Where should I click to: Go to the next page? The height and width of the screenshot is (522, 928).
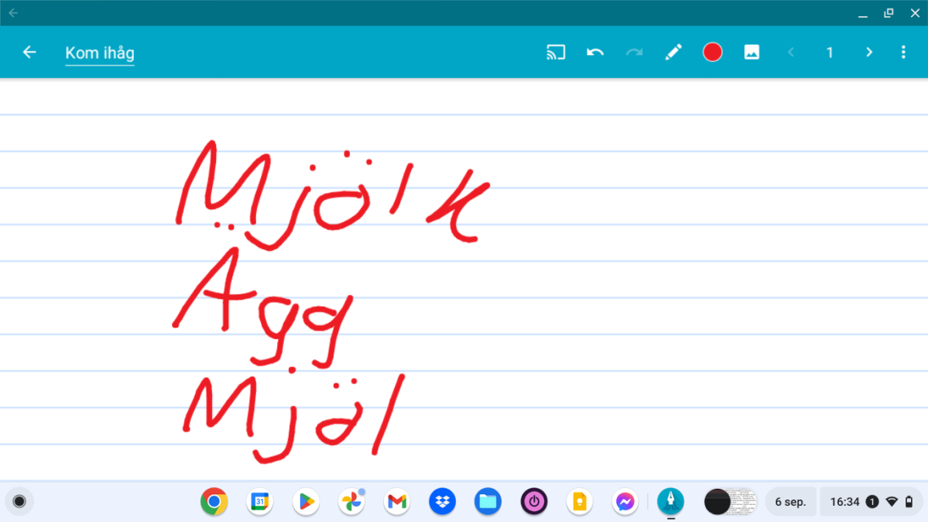pos(869,53)
